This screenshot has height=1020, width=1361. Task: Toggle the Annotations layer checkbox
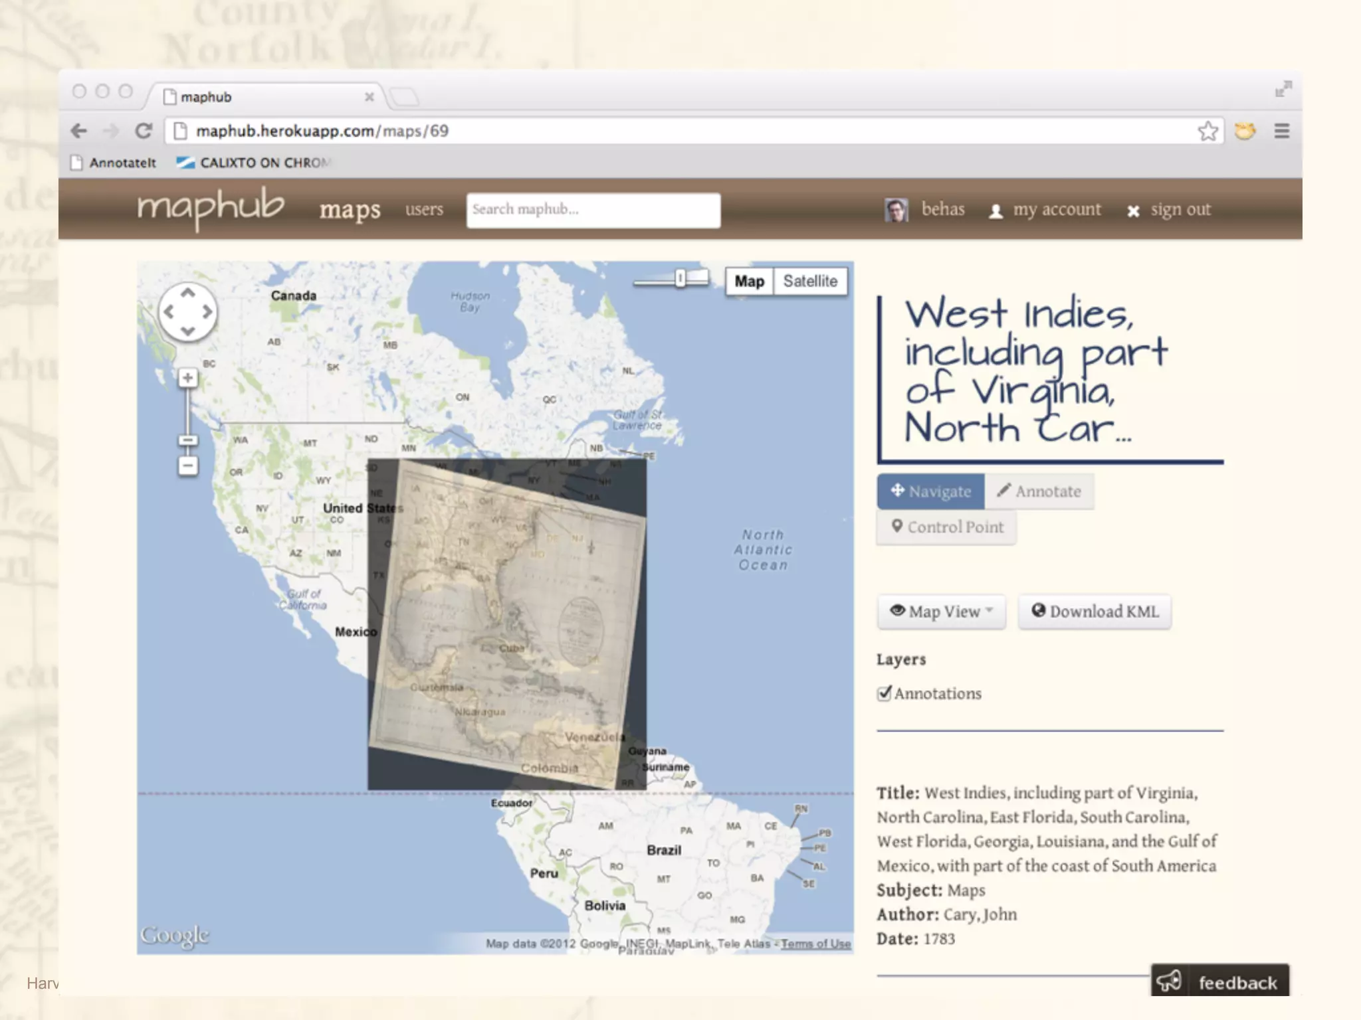[x=884, y=693]
